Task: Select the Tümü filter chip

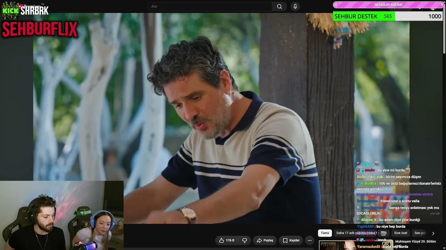Action: click(325, 233)
